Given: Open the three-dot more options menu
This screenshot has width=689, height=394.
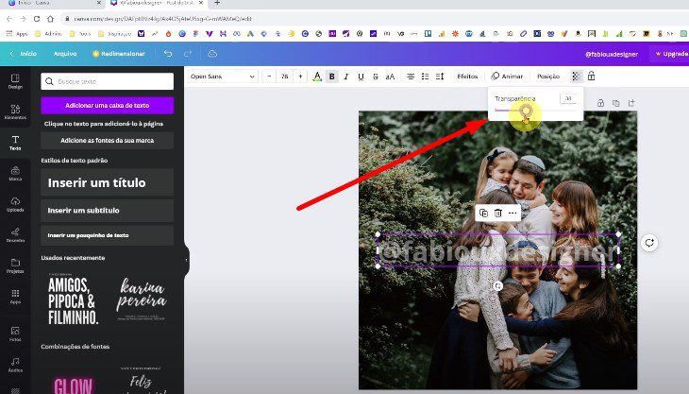Looking at the screenshot, I should (513, 214).
